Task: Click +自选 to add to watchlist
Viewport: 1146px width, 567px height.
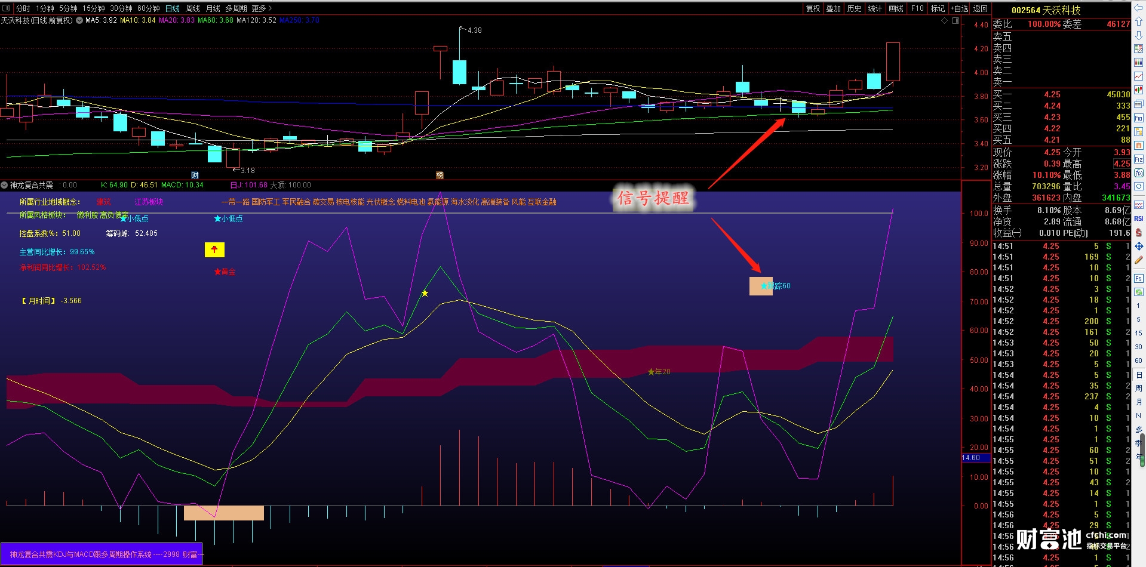Action: tap(960, 8)
